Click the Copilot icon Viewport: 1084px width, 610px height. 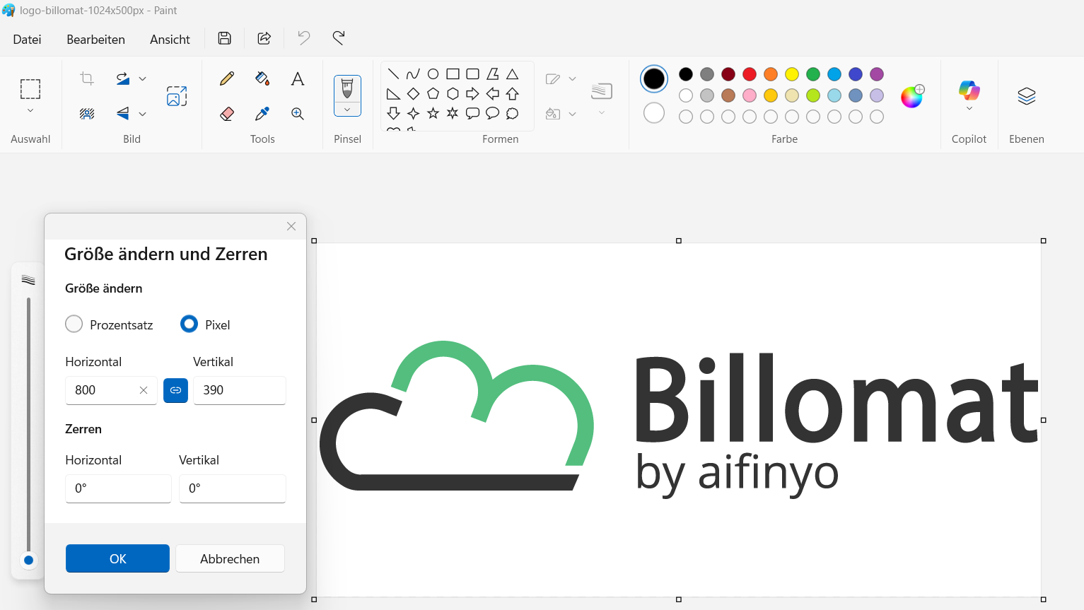tap(969, 90)
